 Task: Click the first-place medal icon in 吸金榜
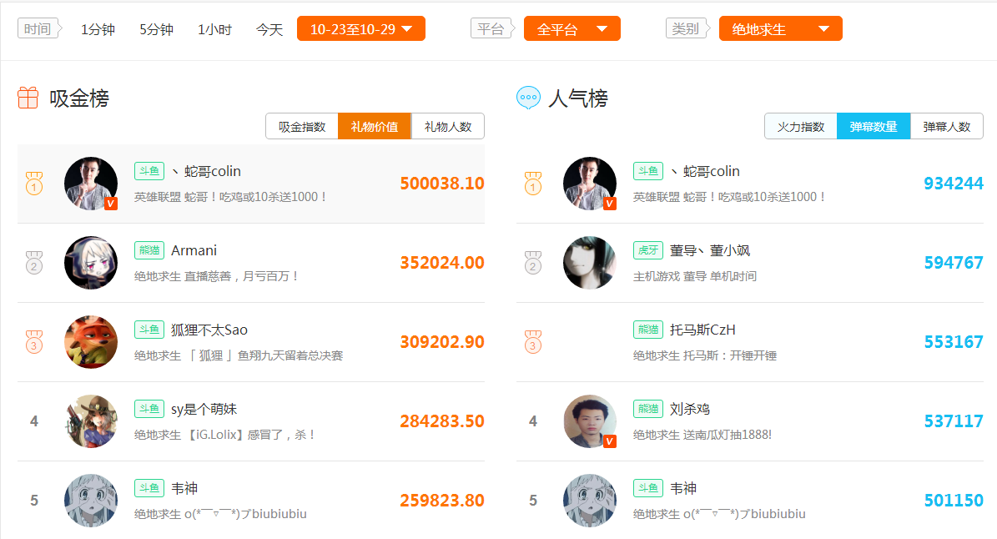(x=33, y=184)
